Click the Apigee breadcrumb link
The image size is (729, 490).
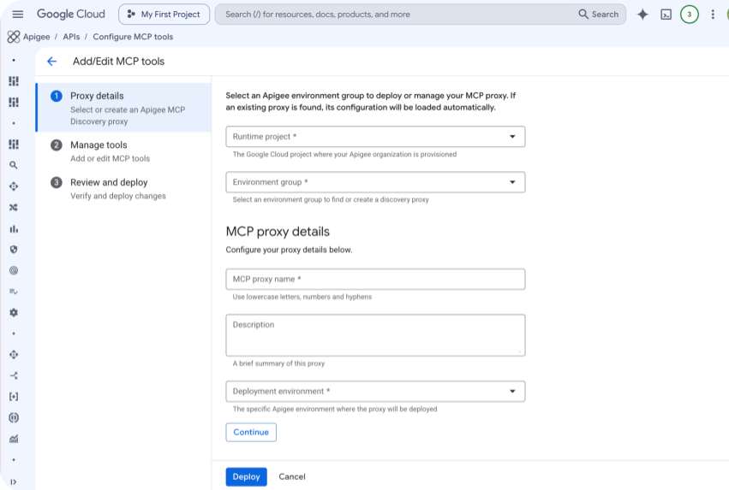[36, 37]
